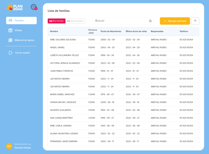
Task: Sort by Nombre column header
Action: [x=54, y=31]
